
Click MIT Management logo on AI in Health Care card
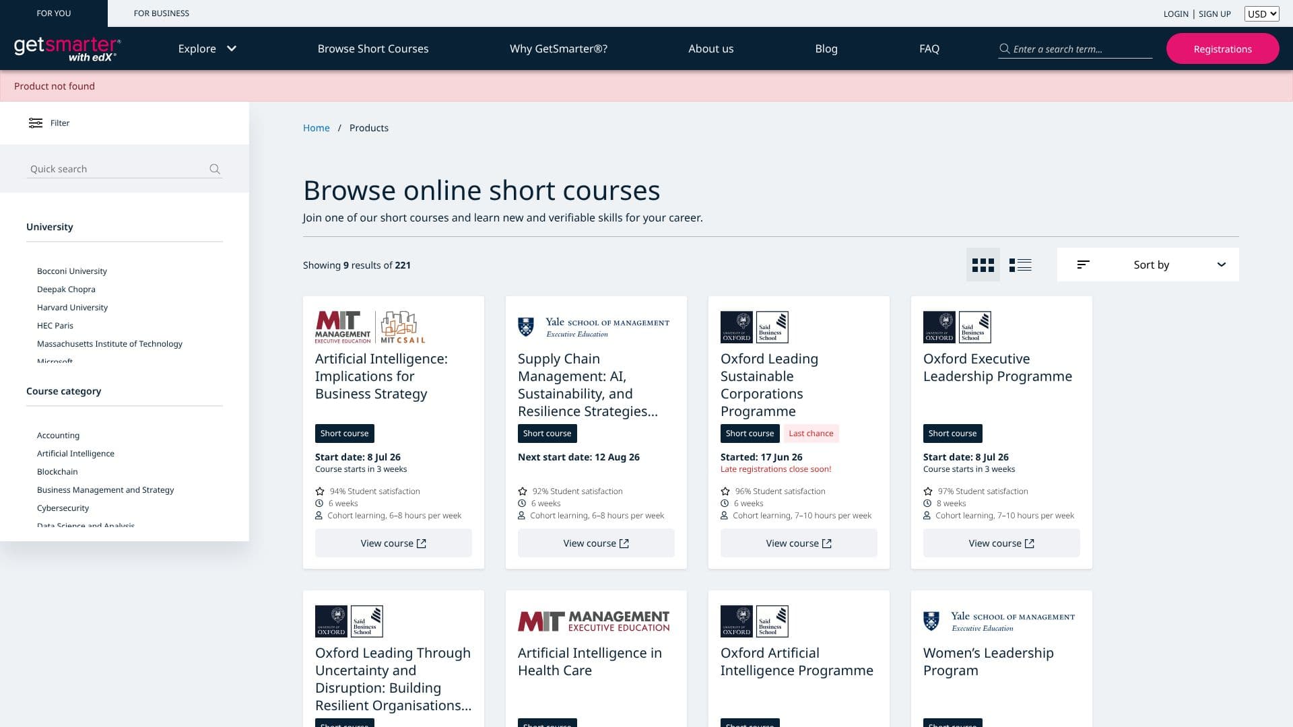(593, 621)
